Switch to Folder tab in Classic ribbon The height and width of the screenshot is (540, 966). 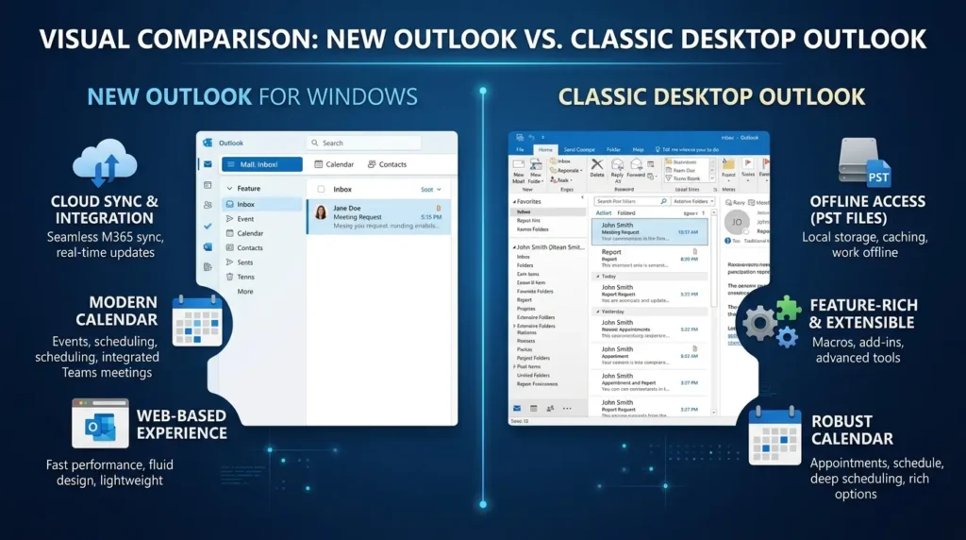(613, 150)
